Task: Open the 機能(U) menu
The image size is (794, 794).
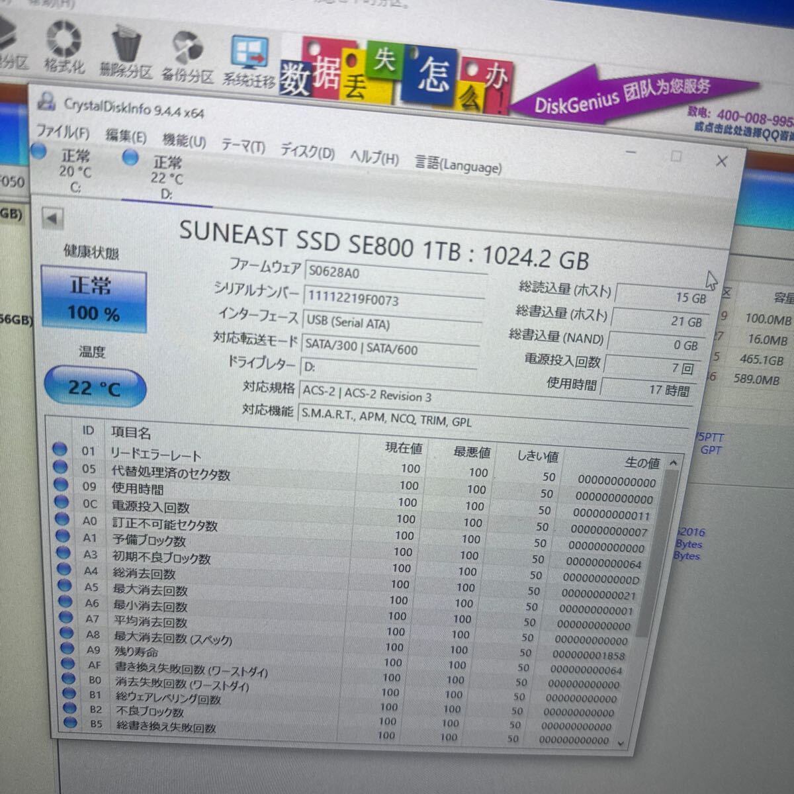Action: pyautogui.click(x=184, y=140)
